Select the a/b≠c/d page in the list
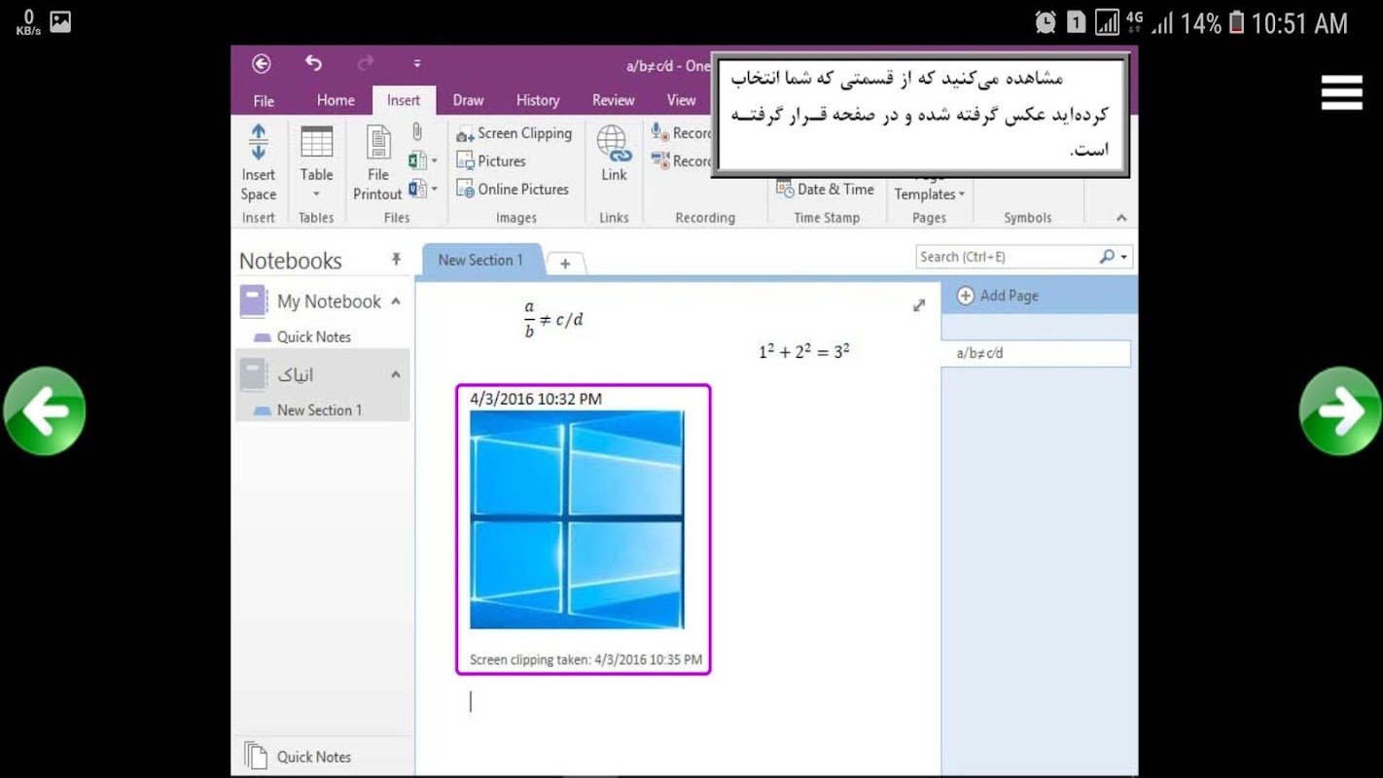 tap(1036, 353)
